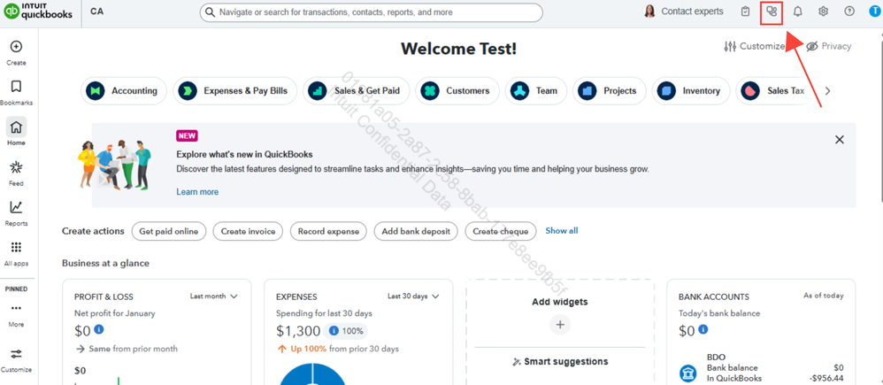Follow the Learn more link
The height and width of the screenshot is (385, 883).
pyautogui.click(x=197, y=192)
